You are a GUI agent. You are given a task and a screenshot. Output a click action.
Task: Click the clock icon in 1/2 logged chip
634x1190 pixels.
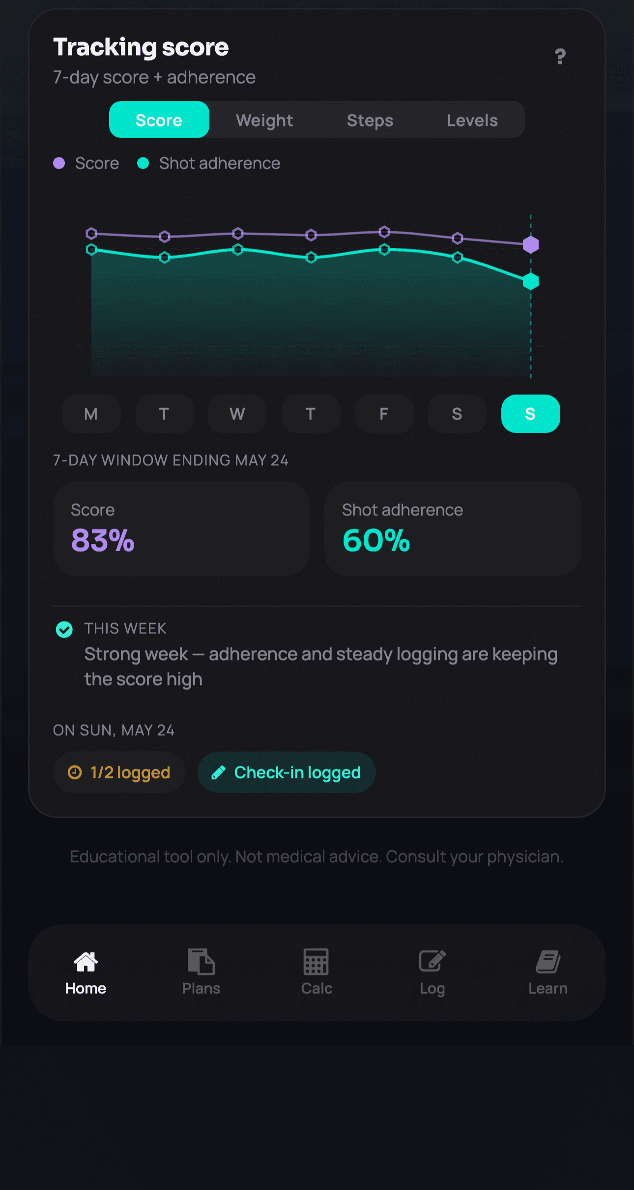[x=75, y=772]
